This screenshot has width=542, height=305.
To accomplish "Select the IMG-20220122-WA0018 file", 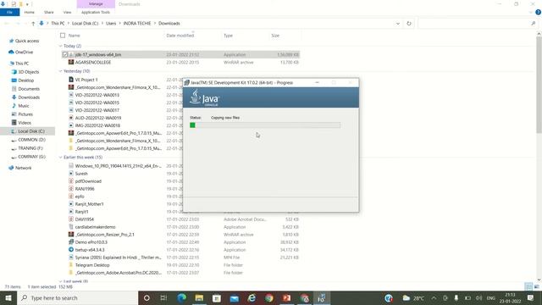I will (97, 125).
